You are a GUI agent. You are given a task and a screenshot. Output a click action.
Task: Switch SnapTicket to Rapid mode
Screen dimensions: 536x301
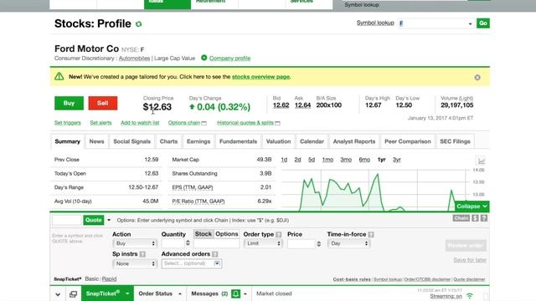pyautogui.click(x=110, y=278)
